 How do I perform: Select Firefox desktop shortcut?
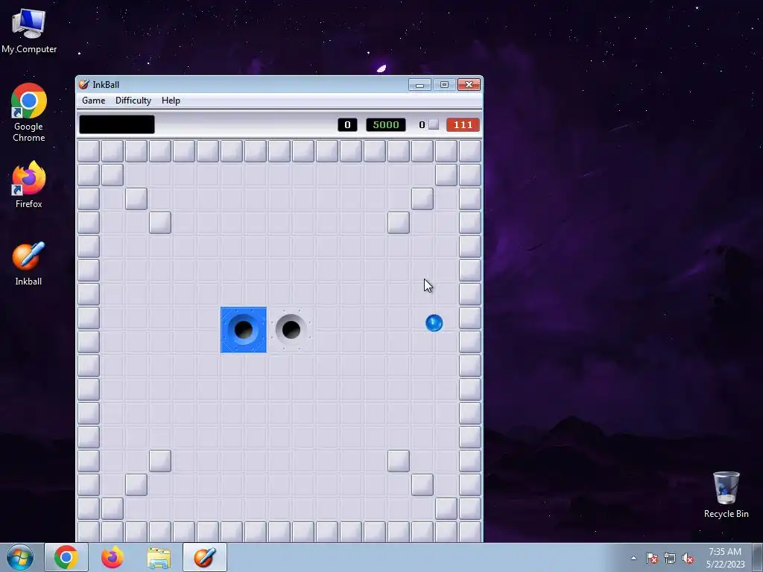[29, 185]
